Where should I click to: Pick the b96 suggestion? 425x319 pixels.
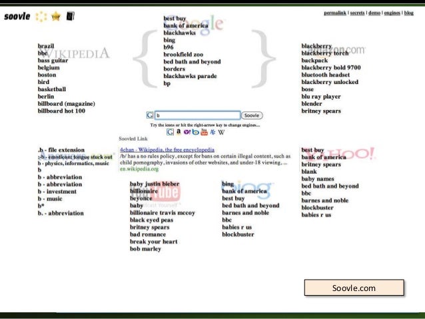[x=169, y=47]
